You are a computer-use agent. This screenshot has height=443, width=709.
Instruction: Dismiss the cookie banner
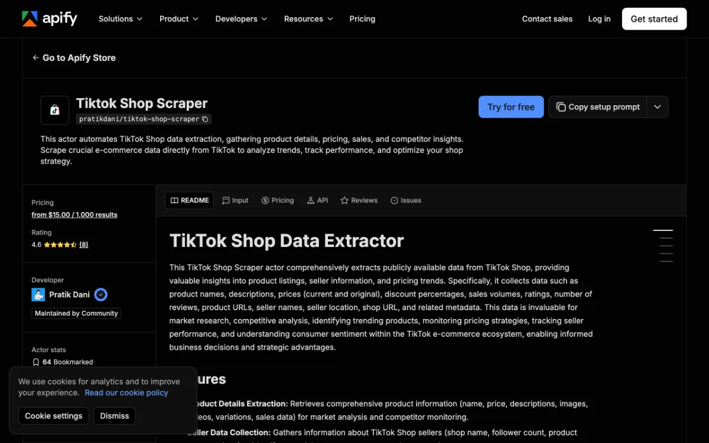tap(115, 416)
